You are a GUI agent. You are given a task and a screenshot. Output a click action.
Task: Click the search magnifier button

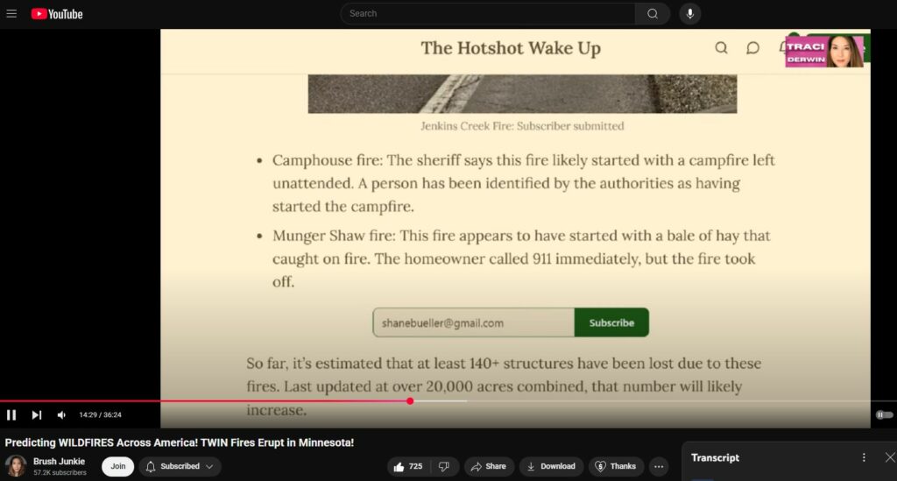[x=652, y=14]
